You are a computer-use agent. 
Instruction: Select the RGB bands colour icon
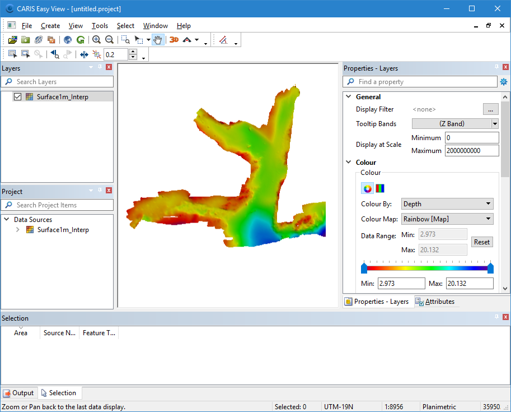tap(380, 188)
